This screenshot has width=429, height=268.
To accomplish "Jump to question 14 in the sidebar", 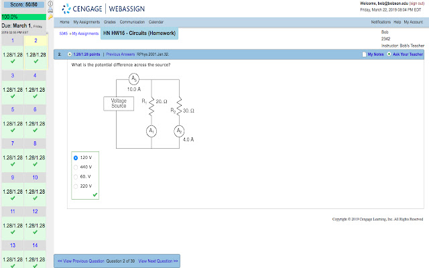I will (x=35, y=245).
